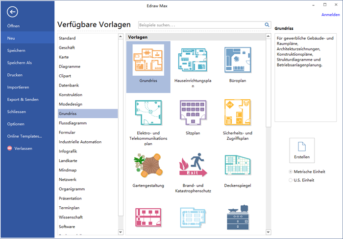Select the Industrielle Automation category
The height and width of the screenshot is (239, 343).
[88, 142]
